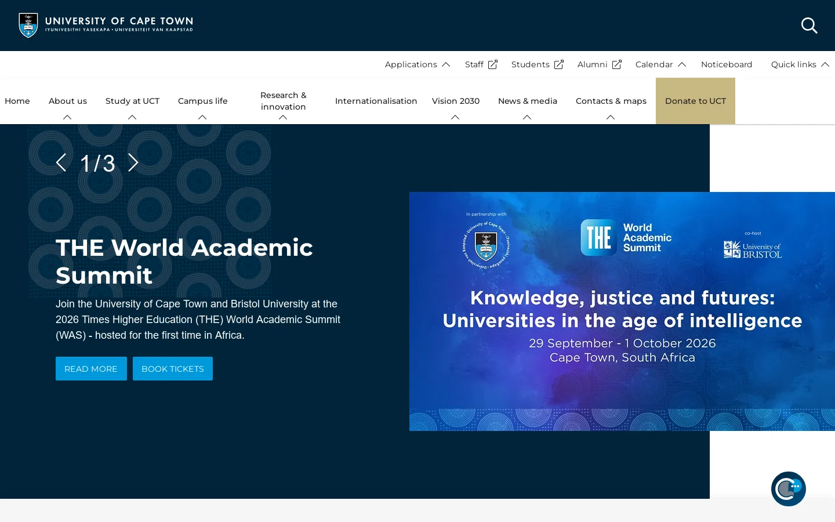
Task: Expand chevron under Vision 2030
Action: (455, 117)
